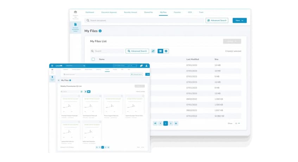Open Document Management System in the sidebar

pyautogui.click(x=75, y=27)
